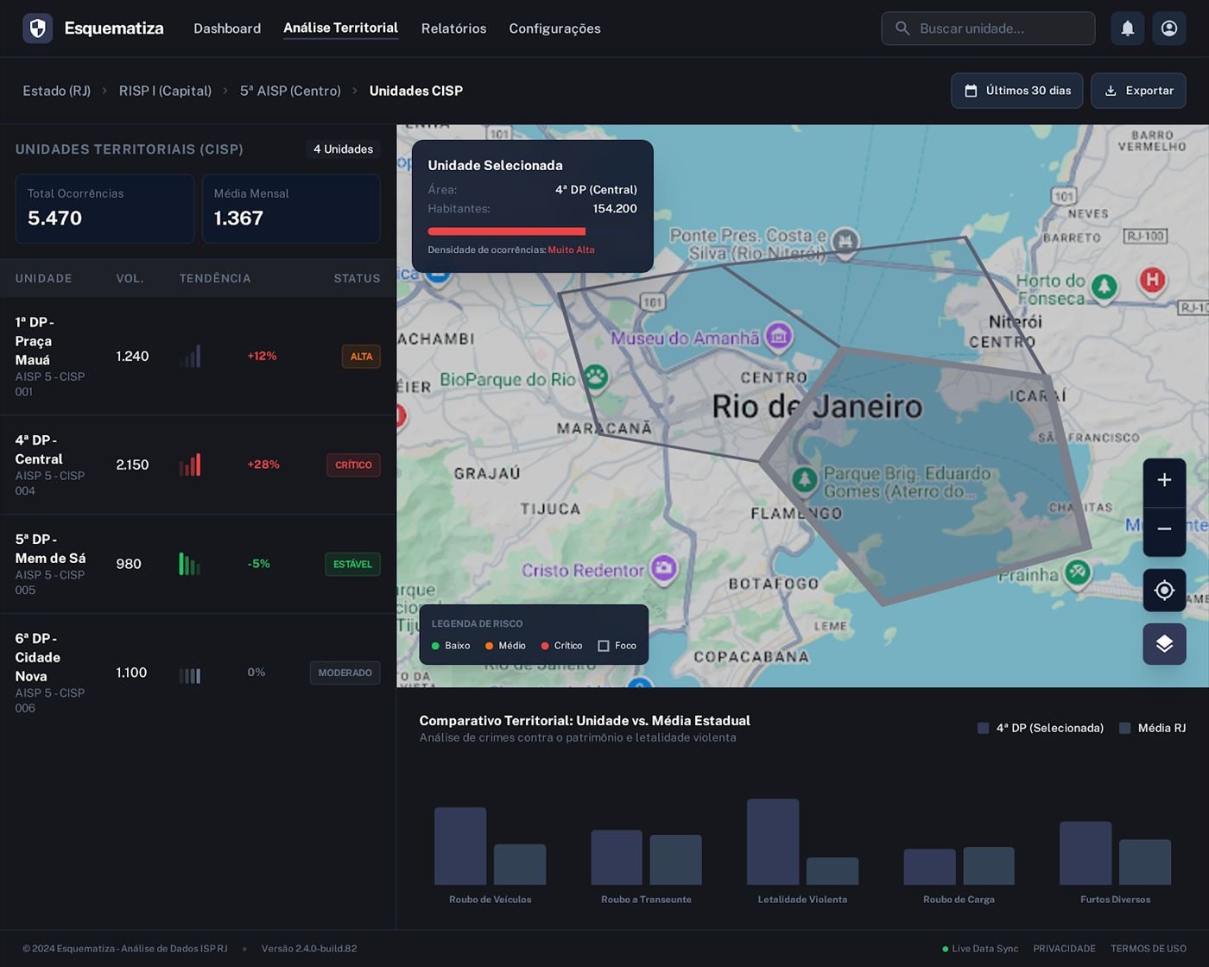Click the red occurrence density bar

pyautogui.click(x=507, y=231)
